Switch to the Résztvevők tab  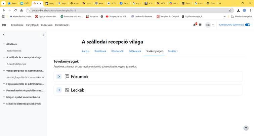point(118,51)
